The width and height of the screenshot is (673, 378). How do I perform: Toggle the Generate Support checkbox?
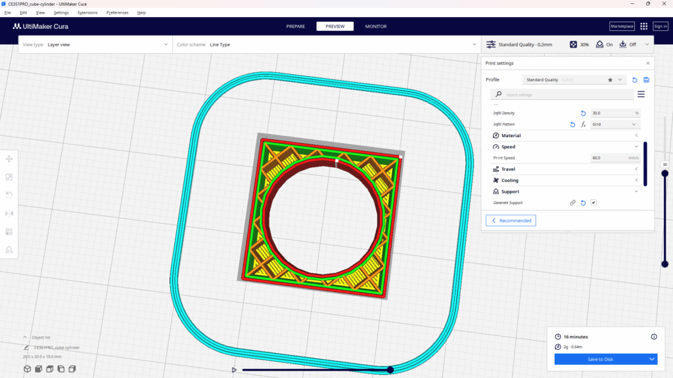(x=593, y=202)
